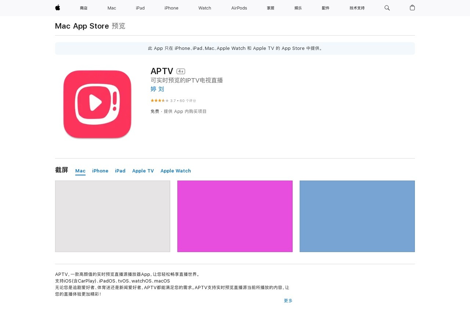Click the line '支持iOS(含CarPlay)'
The width and height of the screenshot is (470, 313).
(112, 281)
